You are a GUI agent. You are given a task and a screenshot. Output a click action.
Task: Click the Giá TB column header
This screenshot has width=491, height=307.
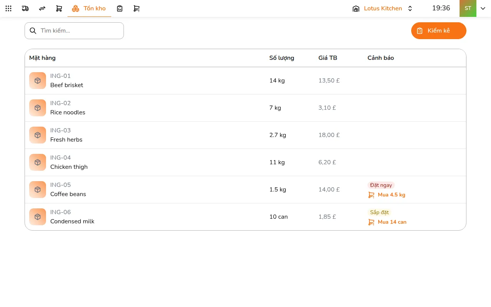pos(328,58)
